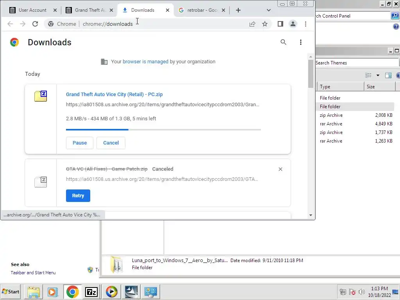Close the retrobar Google tab
400x300 pixels.
click(x=223, y=10)
